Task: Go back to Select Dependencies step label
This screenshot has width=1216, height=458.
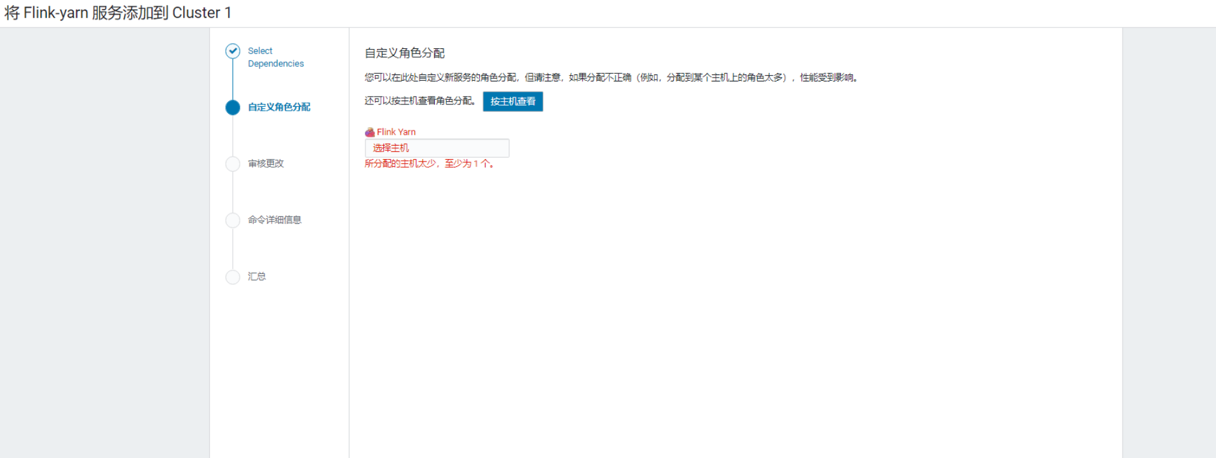Action: click(x=275, y=57)
